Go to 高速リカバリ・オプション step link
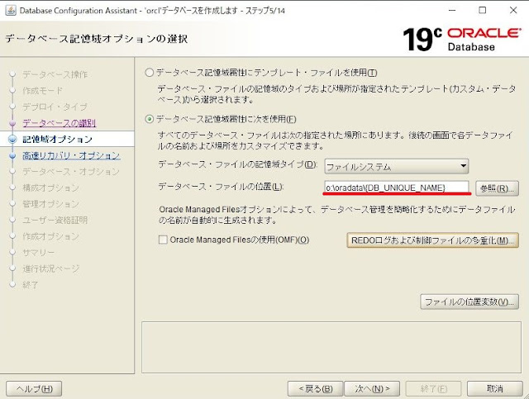The height and width of the screenshot is (399, 529). pyautogui.click(x=71, y=155)
